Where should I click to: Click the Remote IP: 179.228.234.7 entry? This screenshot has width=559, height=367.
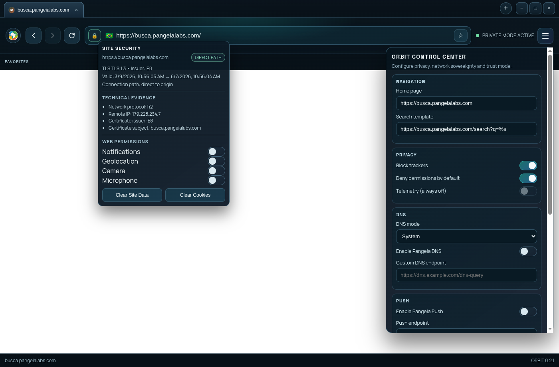[135, 114]
